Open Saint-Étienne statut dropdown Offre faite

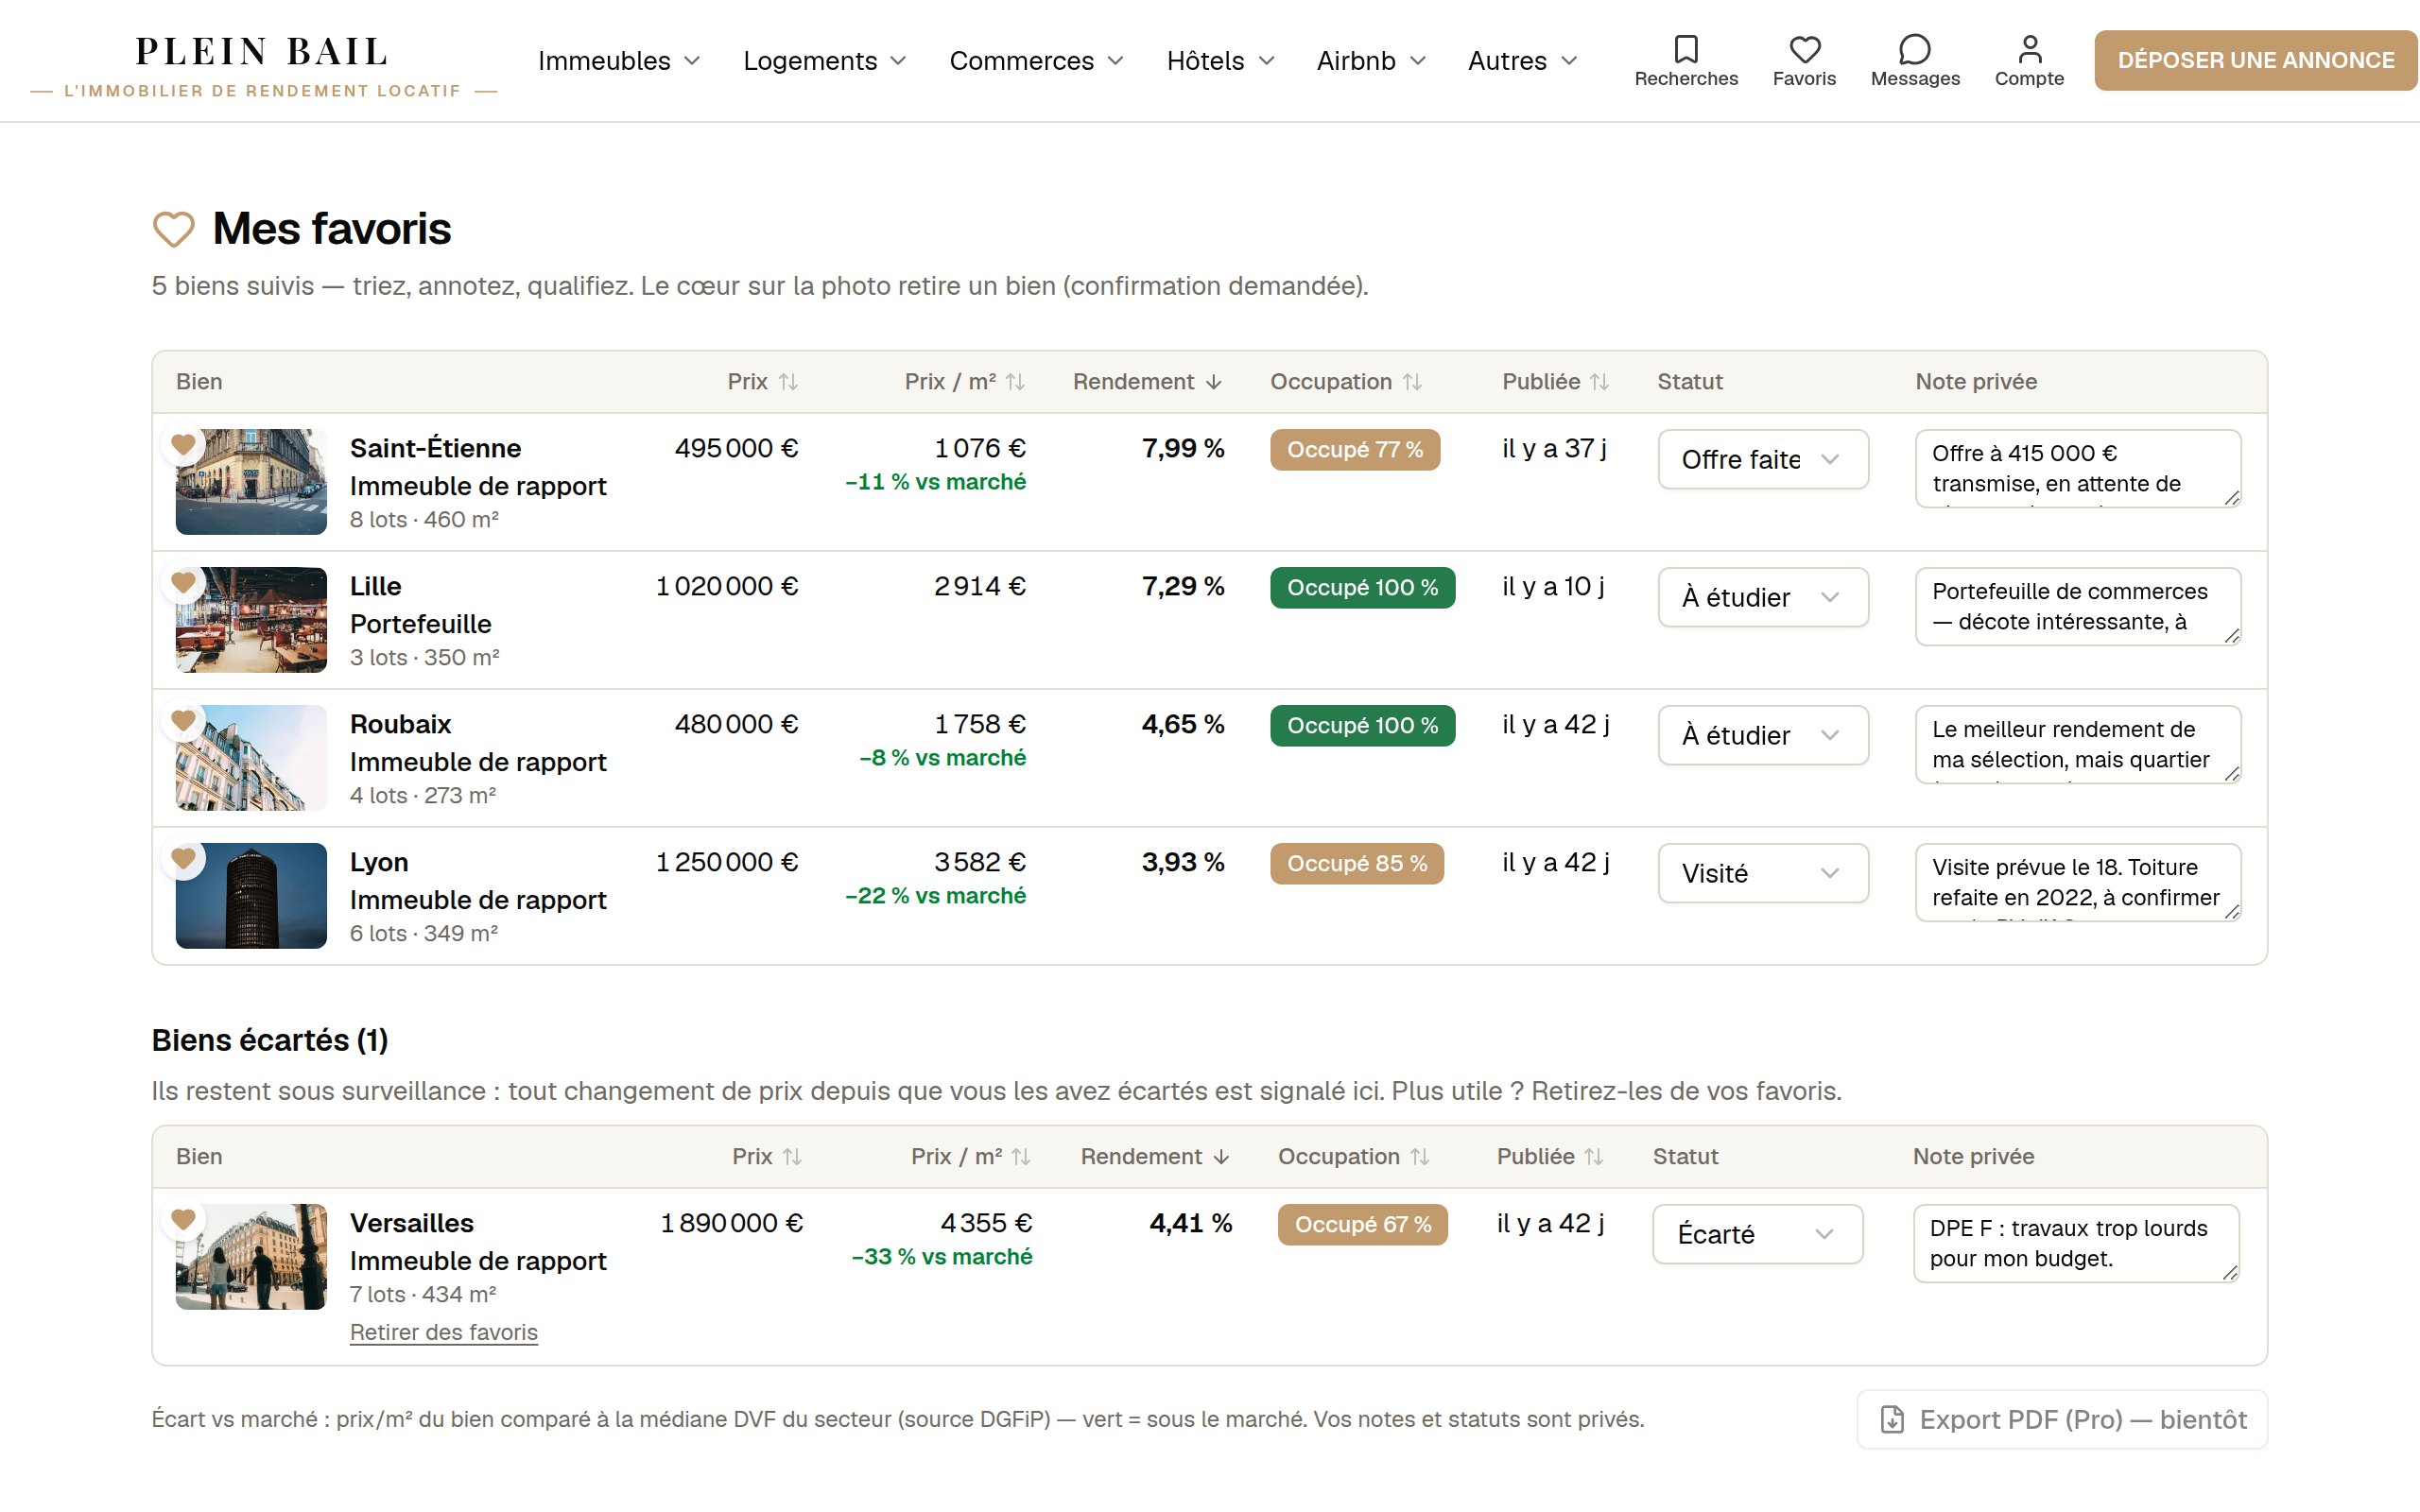coord(1763,459)
